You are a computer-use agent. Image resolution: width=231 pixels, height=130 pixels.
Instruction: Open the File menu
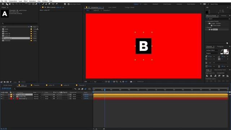click(x=2, y=1)
